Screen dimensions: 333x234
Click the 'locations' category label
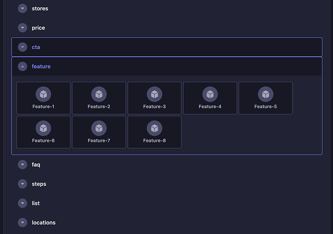click(44, 222)
